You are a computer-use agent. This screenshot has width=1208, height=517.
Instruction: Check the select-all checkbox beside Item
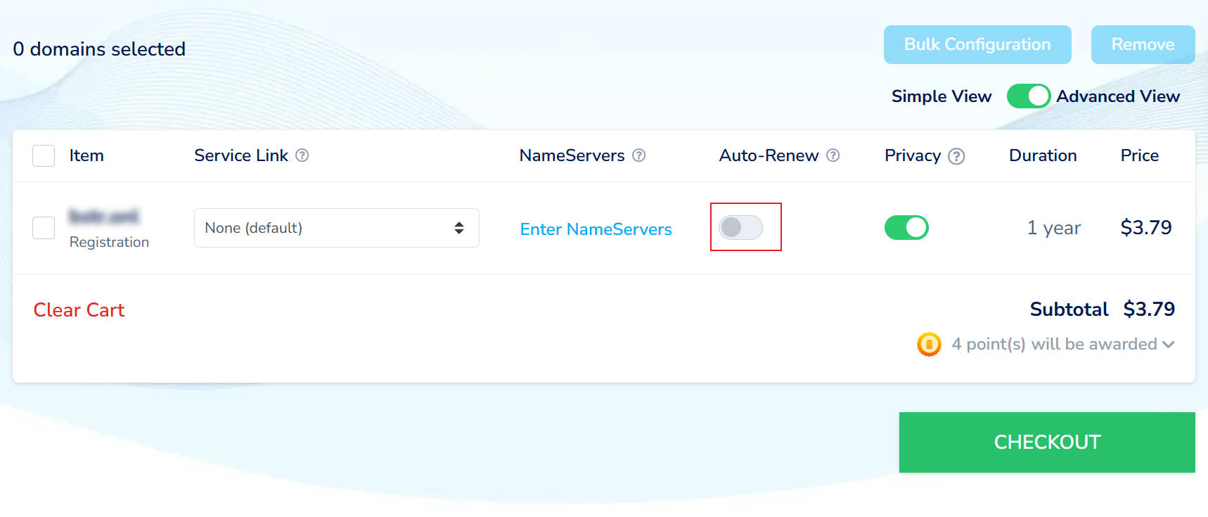pyautogui.click(x=44, y=155)
